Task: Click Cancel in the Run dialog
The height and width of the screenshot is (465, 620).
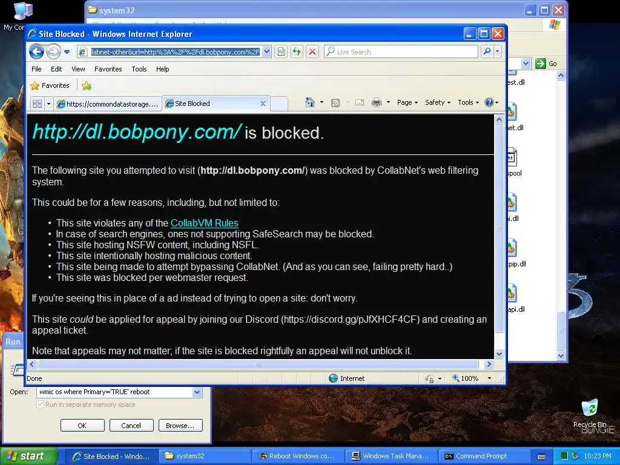Action: pyautogui.click(x=131, y=426)
